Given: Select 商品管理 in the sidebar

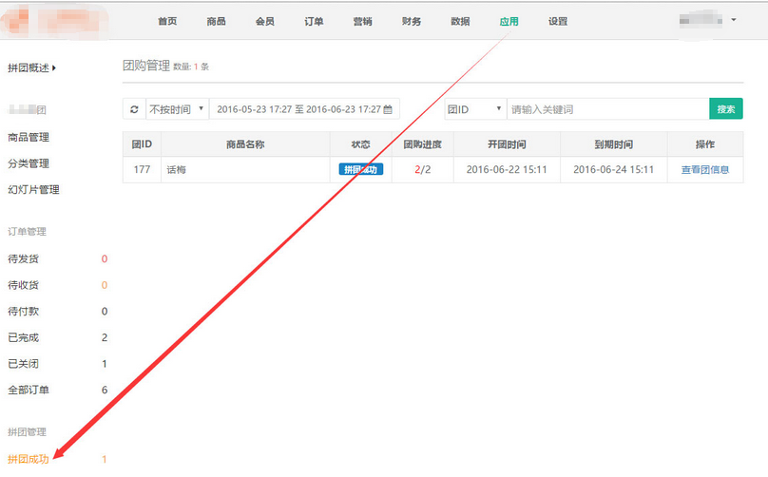Looking at the screenshot, I should [x=29, y=137].
